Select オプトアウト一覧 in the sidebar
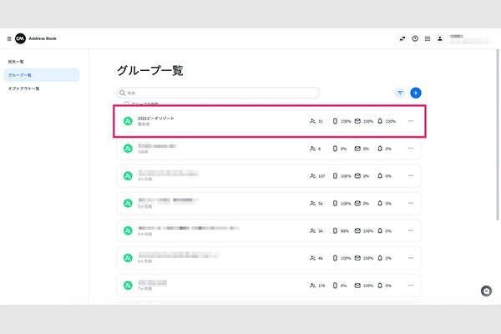Screen dimensions: 501x334 click(x=24, y=88)
